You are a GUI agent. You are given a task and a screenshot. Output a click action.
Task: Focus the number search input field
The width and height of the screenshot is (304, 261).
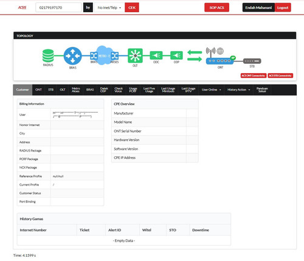click(x=58, y=7)
